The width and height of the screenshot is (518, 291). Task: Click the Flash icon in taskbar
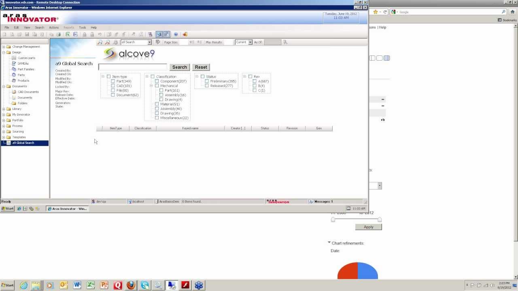coord(185,285)
